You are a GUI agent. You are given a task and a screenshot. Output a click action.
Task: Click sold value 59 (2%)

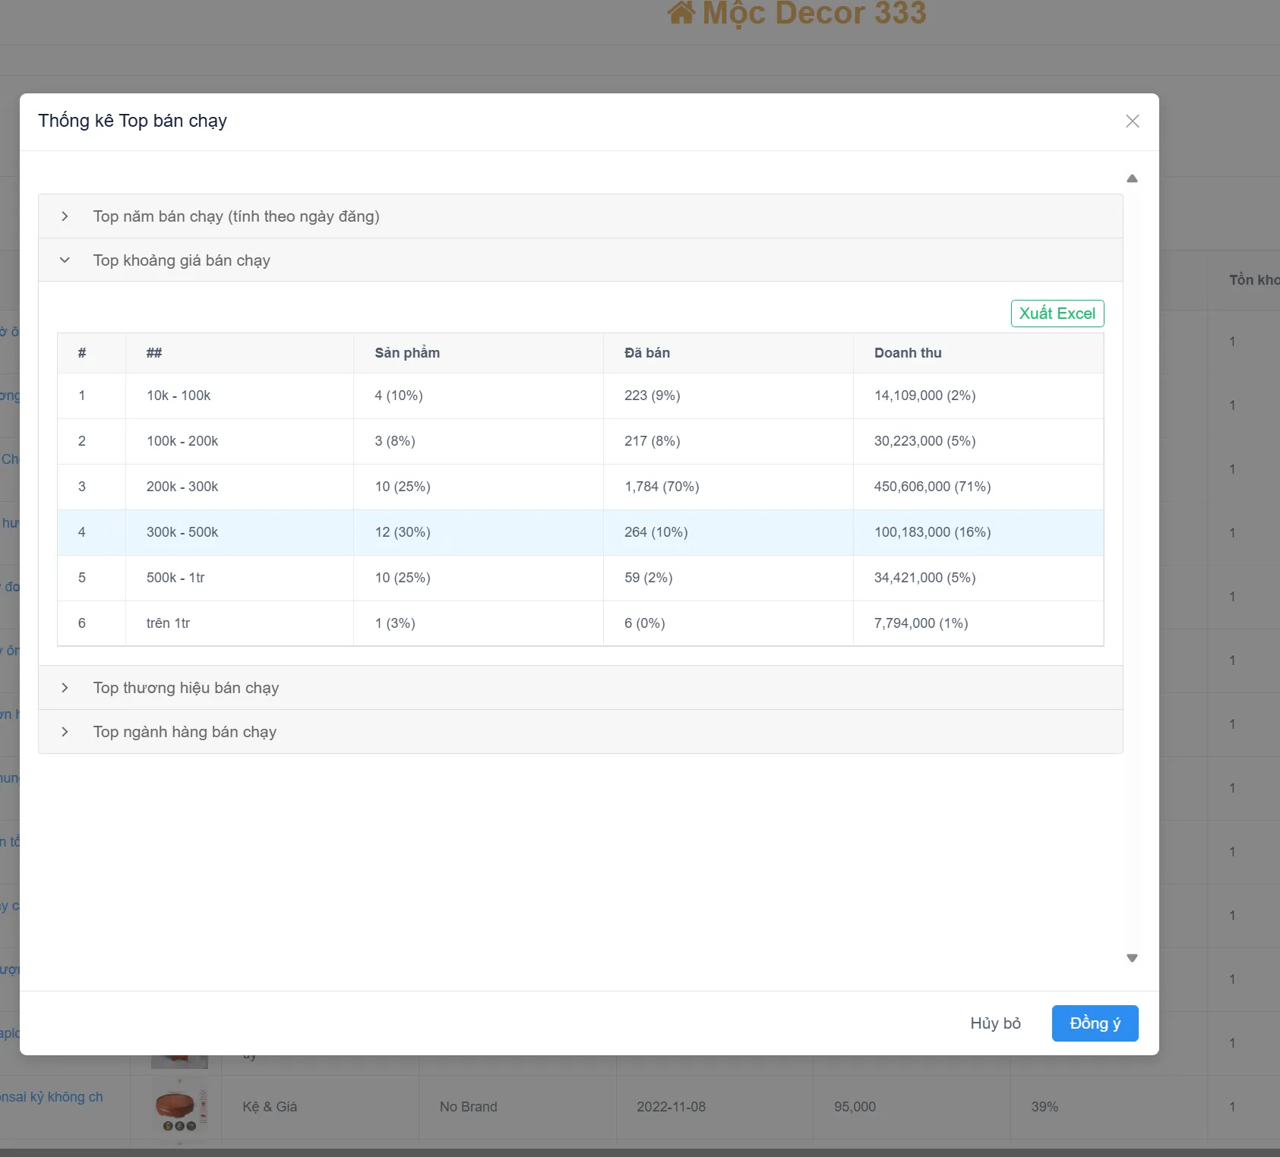coord(648,578)
